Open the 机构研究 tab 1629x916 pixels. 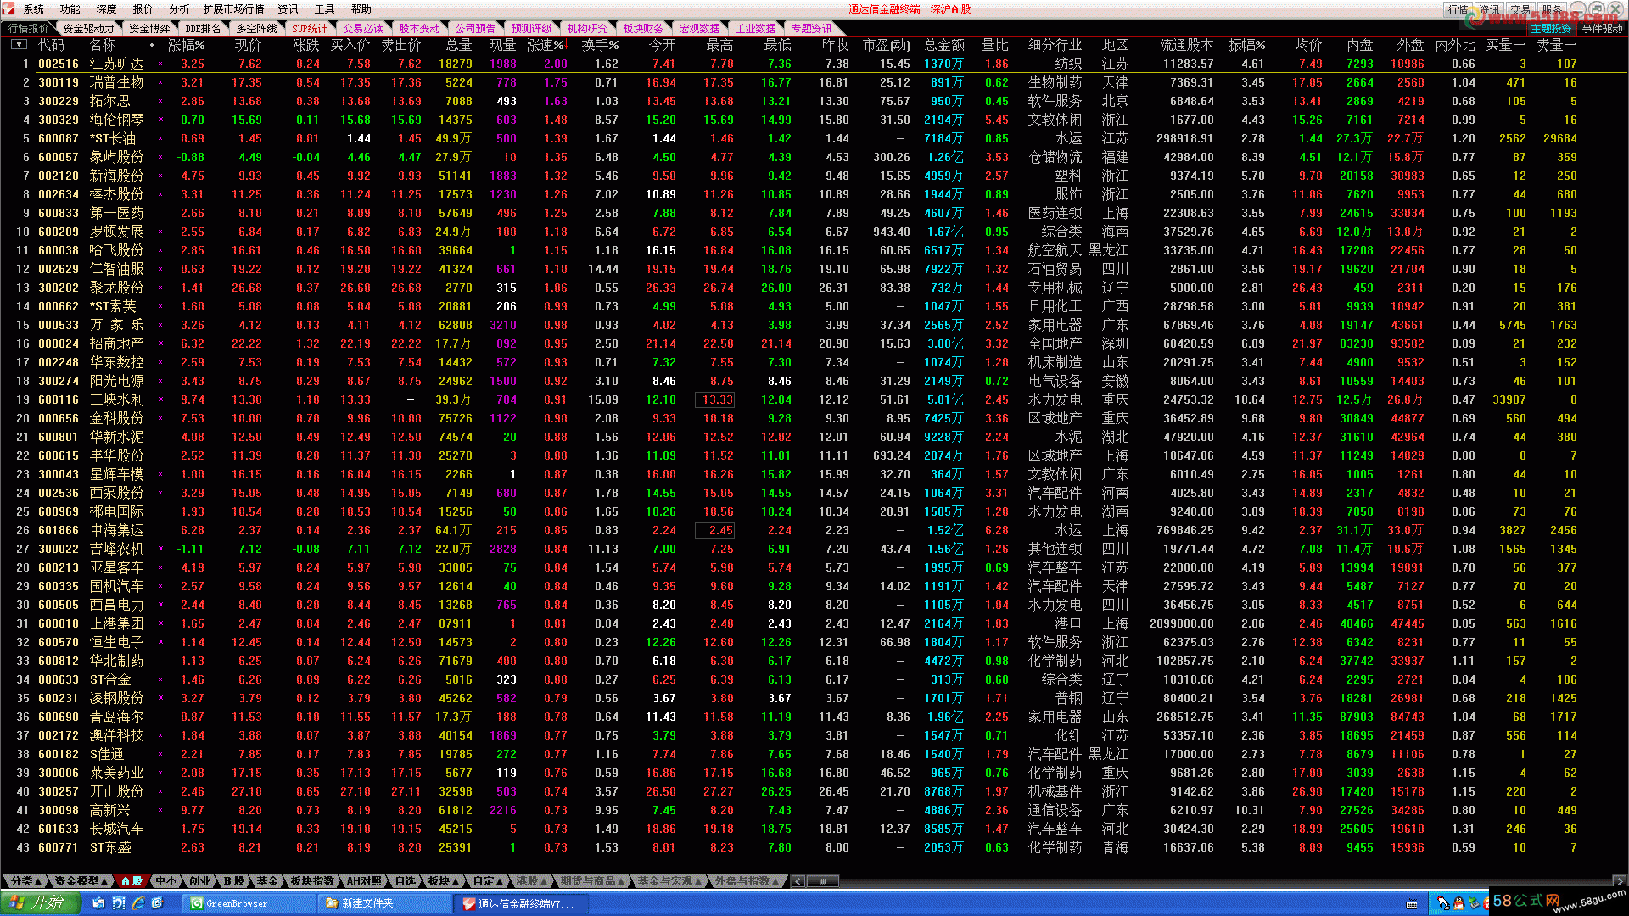click(588, 29)
